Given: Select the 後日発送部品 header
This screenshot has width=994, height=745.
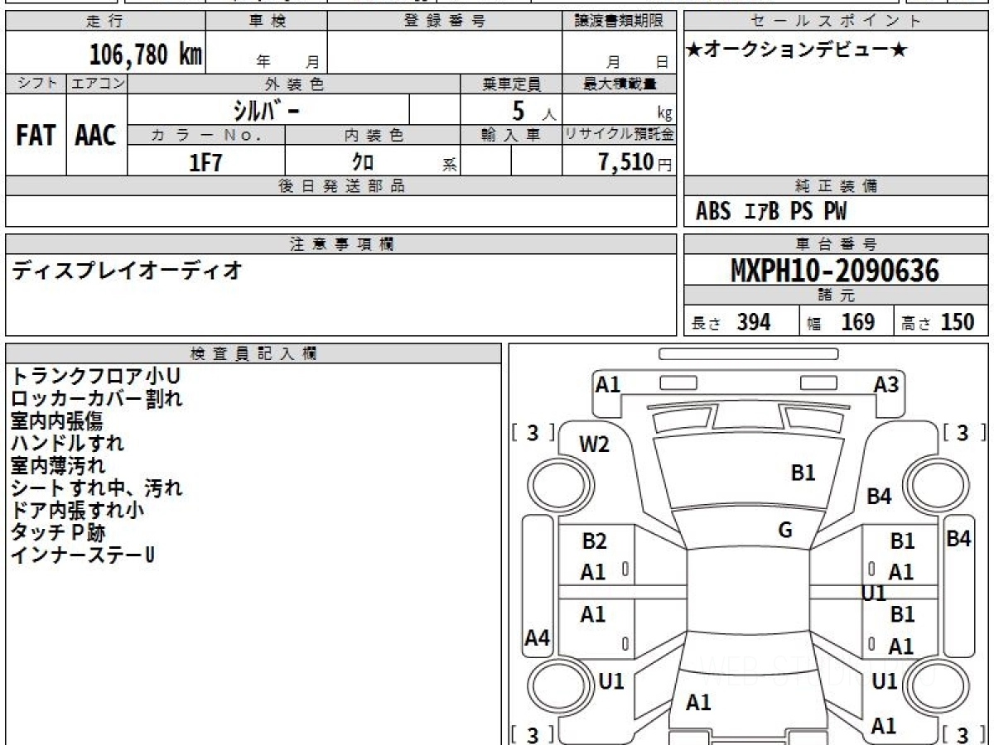Looking at the screenshot, I should (x=341, y=186).
